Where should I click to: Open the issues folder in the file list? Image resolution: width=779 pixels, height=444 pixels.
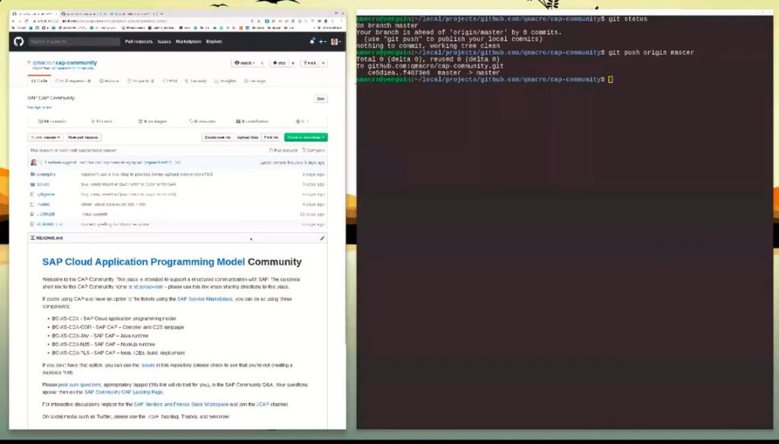(x=43, y=184)
